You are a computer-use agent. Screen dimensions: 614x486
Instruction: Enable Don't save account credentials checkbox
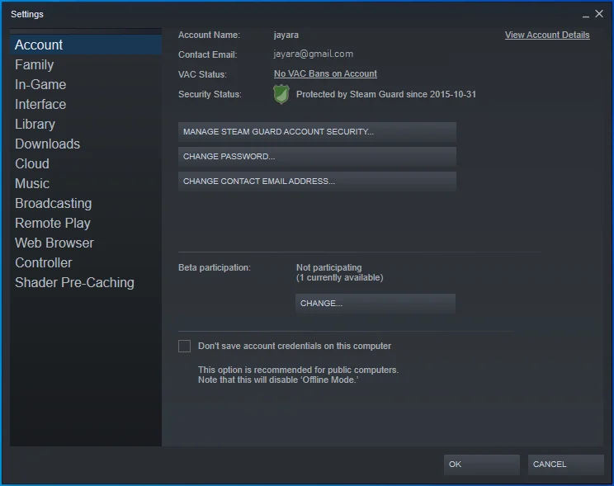(184, 347)
